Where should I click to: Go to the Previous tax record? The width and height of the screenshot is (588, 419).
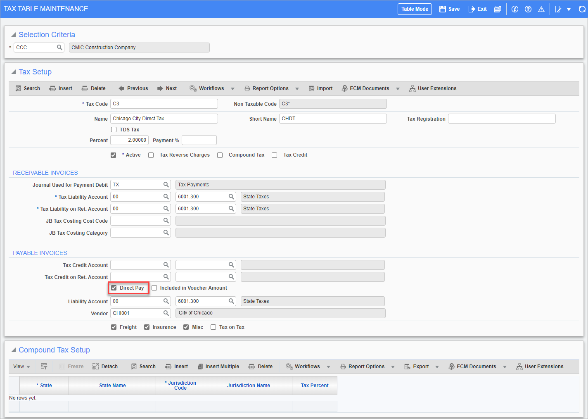(x=133, y=88)
